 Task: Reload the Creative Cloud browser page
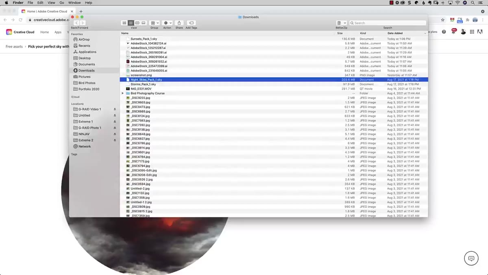click(20, 20)
